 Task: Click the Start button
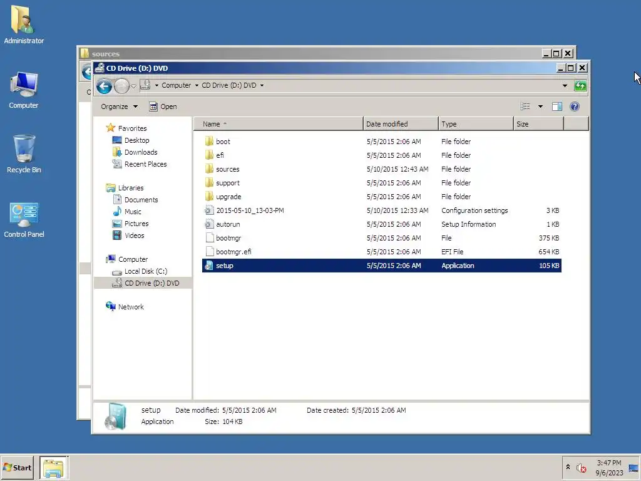tap(17, 468)
